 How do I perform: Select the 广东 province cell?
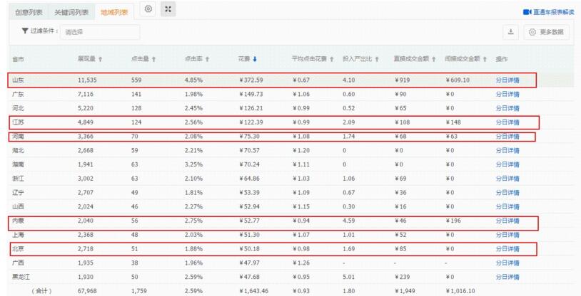18,94
